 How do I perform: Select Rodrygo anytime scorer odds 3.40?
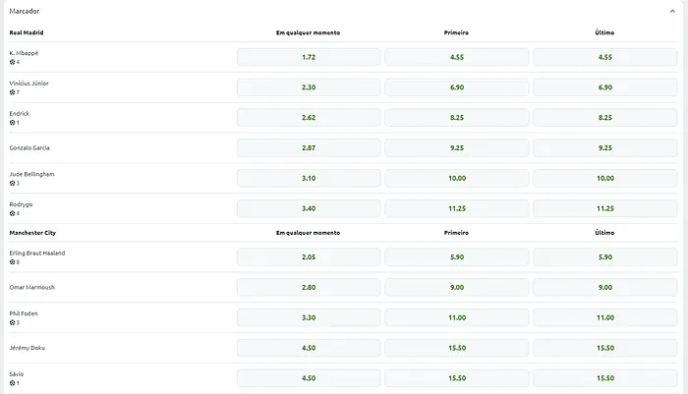[x=309, y=208]
